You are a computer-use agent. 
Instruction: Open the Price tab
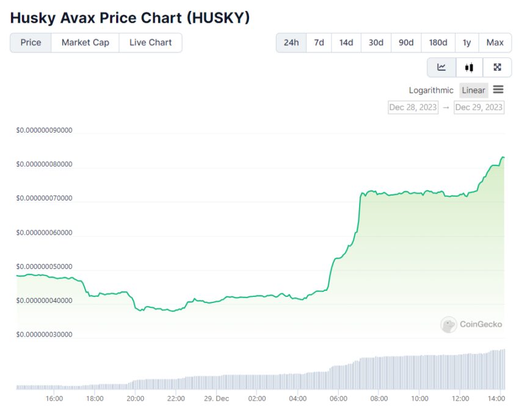[31, 43]
